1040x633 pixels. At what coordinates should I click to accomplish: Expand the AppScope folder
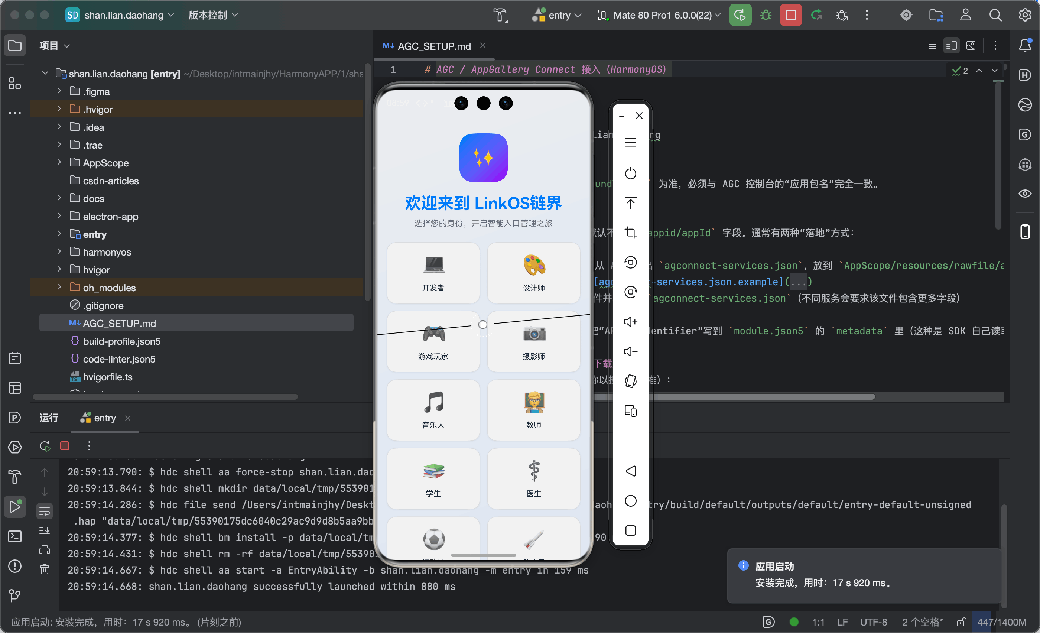tap(59, 162)
